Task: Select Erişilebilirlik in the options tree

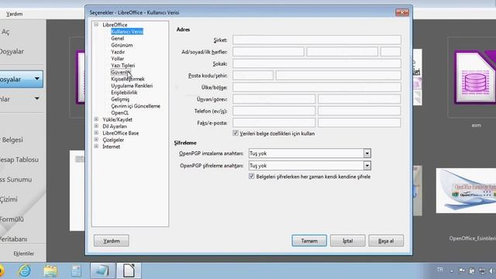Action: pyautogui.click(x=124, y=92)
